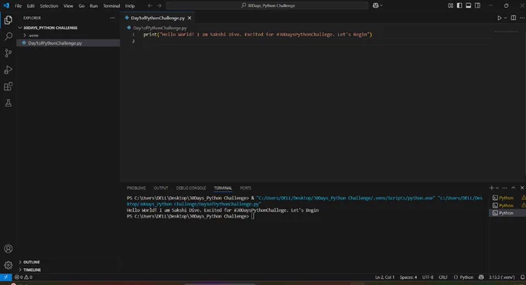Create a new terminal with plus icon

click(491, 188)
